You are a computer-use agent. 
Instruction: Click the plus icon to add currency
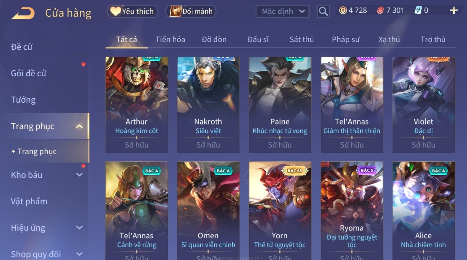coord(454,11)
